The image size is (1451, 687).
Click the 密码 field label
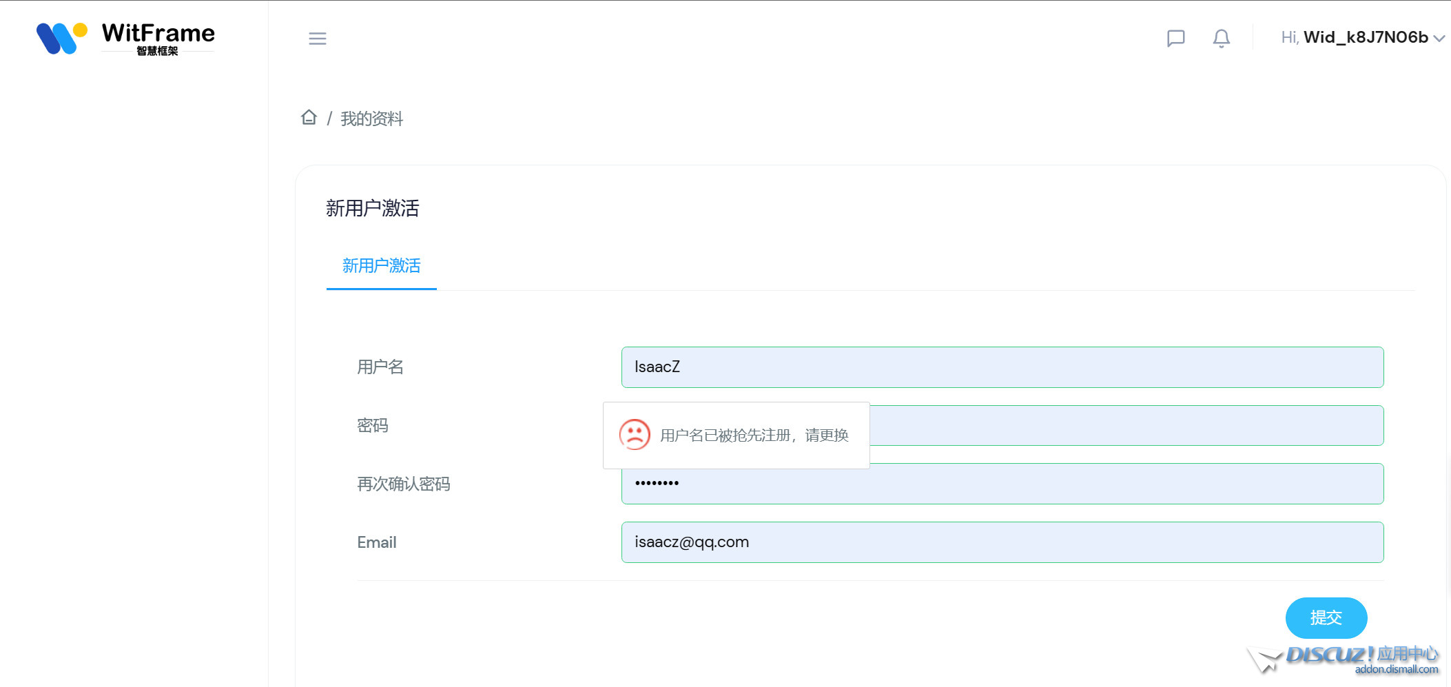click(373, 426)
